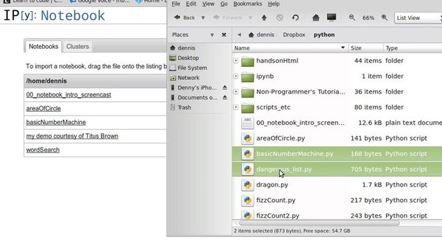Go to the Home folder icon
The width and height of the screenshot is (442, 248).
316,18
